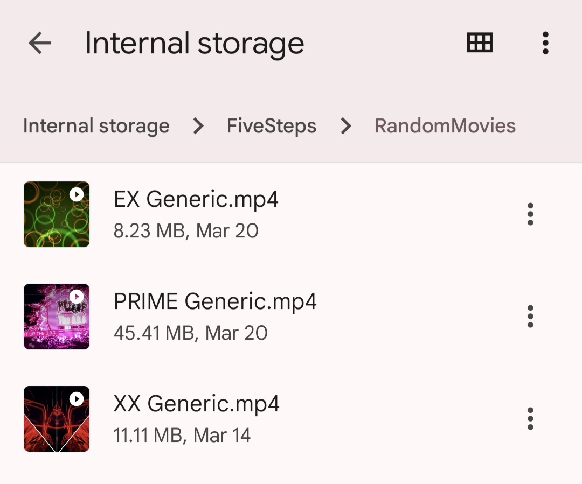Tap the green circles video thumbnail
The height and width of the screenshot is (484, 582).
point(57,214)
